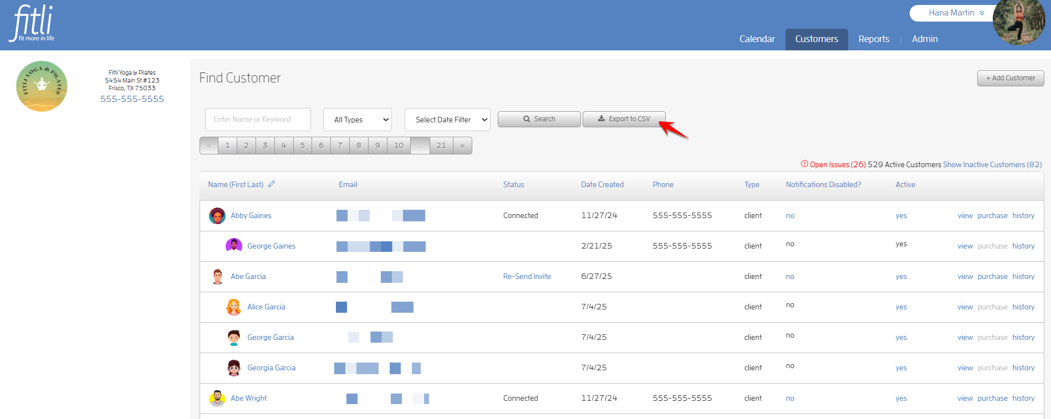This screenshot has height=419, width=1051.
Task: Toggle active 'yes' for George Garcia
Action: [x=901, y=338]
